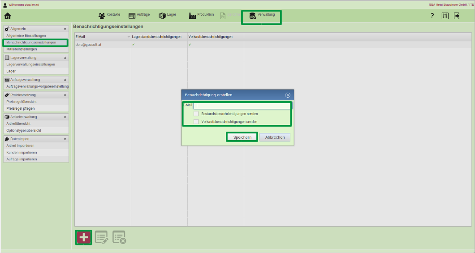Tick the Verkaufsbenachrichtigungen senden checkbox
The height and width of the screenshot is (253, 475).
pos(196,121)
